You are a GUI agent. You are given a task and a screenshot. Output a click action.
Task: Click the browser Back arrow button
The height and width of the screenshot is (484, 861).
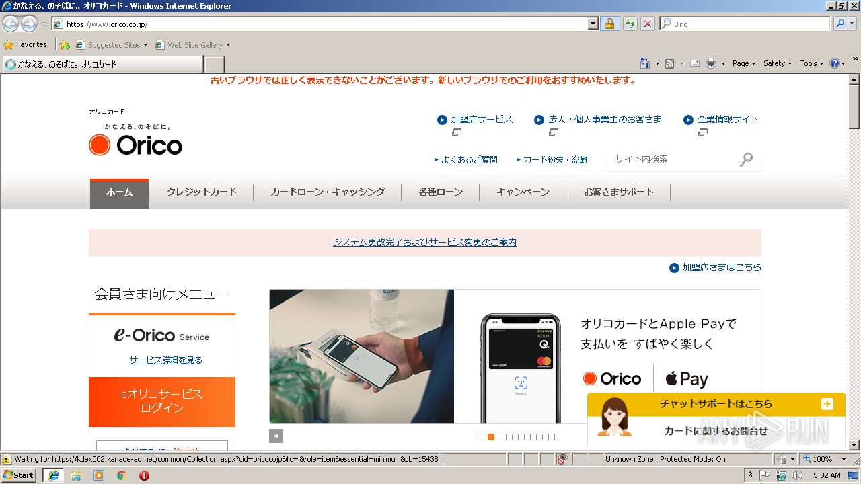pyautogui.click(x=10, y=24)
